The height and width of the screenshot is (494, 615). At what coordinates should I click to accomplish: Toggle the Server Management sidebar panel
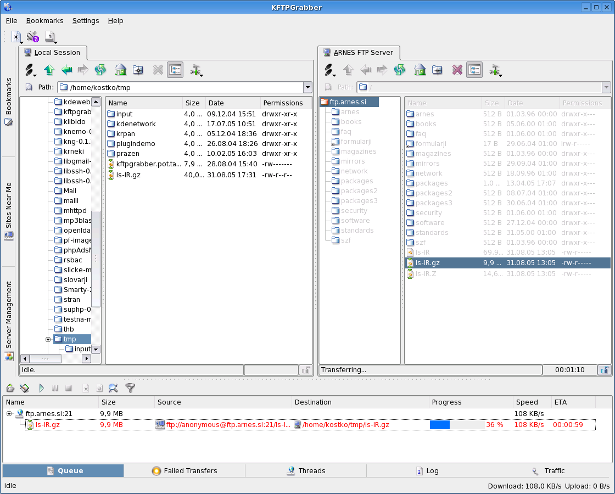[x=9, y=321]
